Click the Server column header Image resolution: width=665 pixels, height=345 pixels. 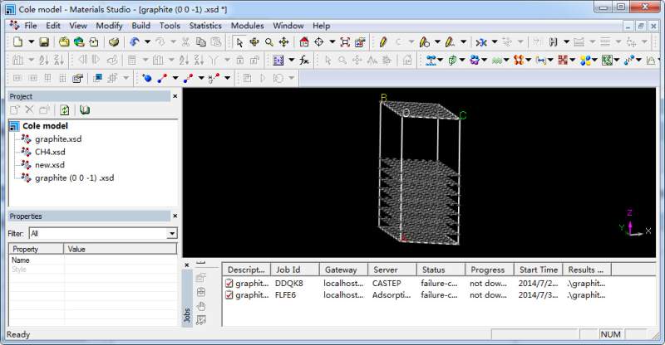tap(392, 270)
